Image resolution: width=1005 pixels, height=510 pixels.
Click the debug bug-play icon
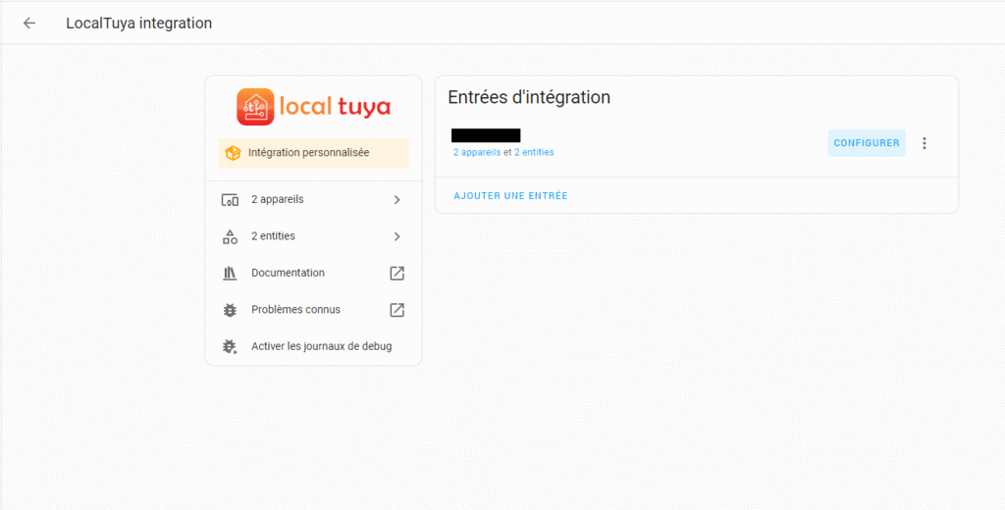click(x=230, y=346)
